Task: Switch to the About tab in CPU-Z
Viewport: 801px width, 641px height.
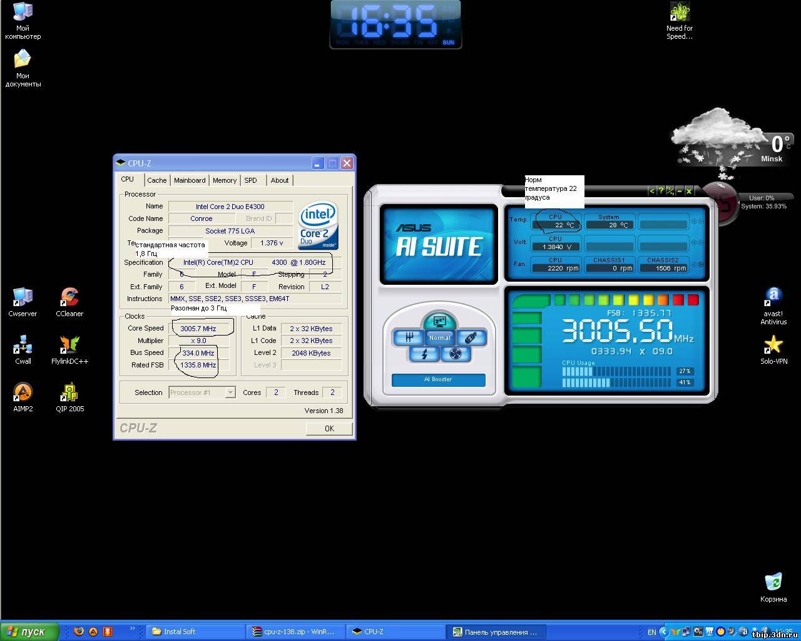Action: [x=280, y=180]
